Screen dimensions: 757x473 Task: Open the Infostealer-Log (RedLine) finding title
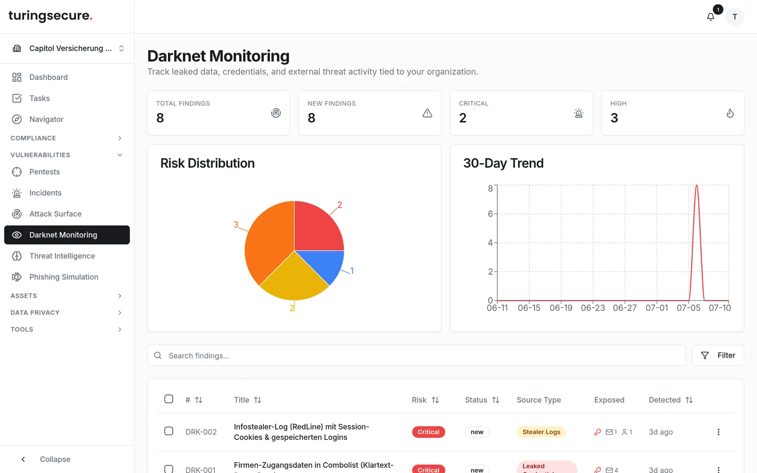click(x=301, y=432)
